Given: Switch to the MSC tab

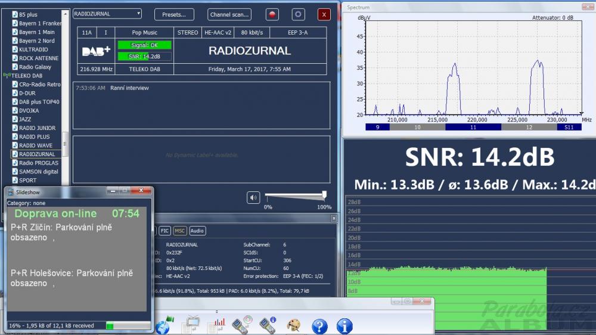Looking at the screenshot, I should (x=180, y=231).
